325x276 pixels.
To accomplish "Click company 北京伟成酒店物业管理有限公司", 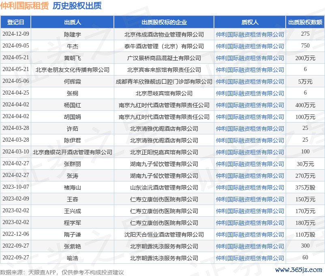I will [x=164, y=34].
